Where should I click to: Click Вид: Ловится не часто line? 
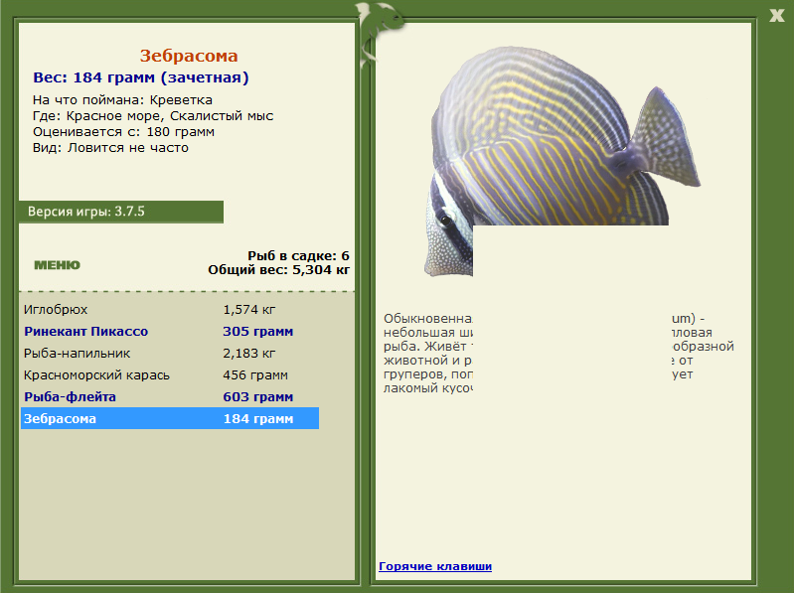(110, 148)
